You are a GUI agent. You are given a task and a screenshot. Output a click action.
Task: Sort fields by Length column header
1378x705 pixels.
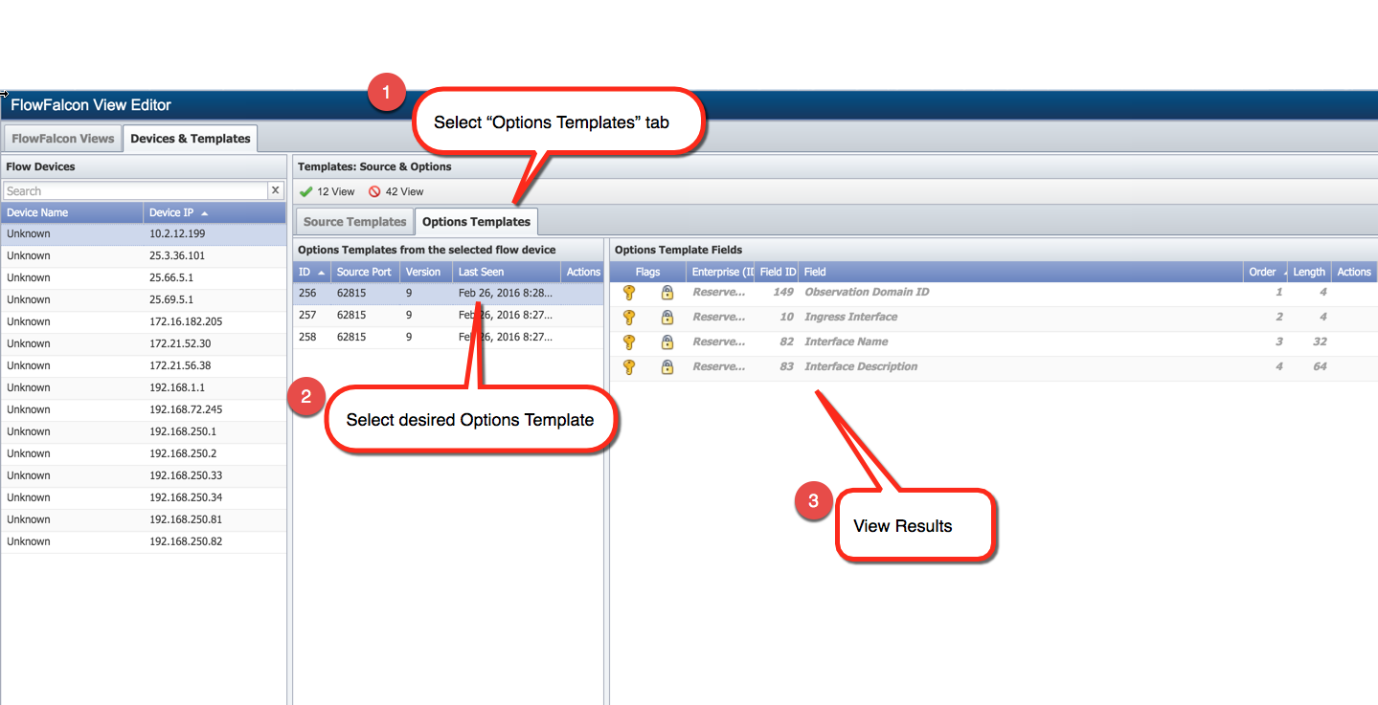[x=1309, y=272]
